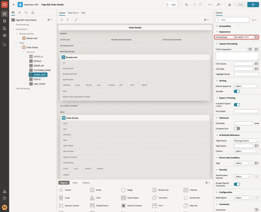Click the Save button
The height and width of the screenshot is (212, 261).
point(241,5)
